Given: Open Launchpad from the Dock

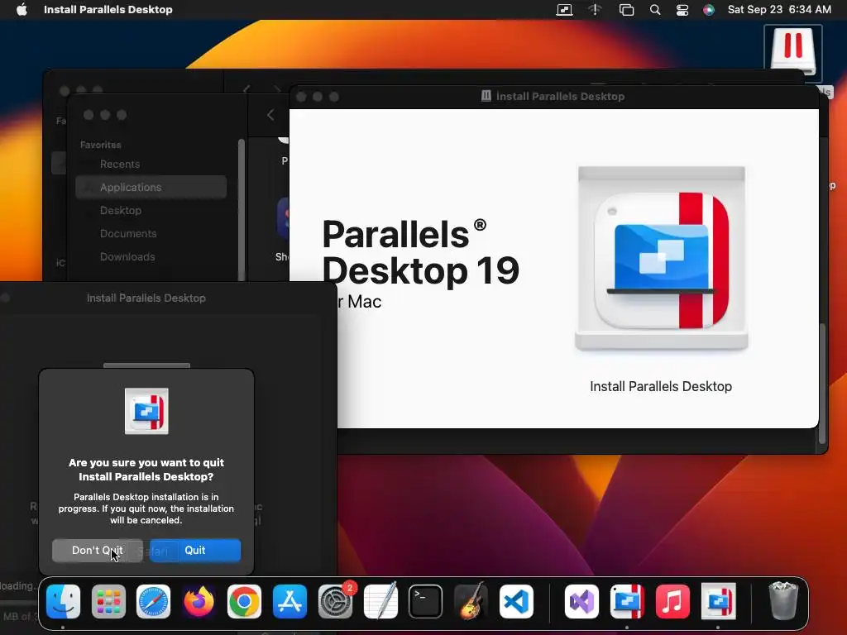Looking at the screenshot, I should pos(108,602).
